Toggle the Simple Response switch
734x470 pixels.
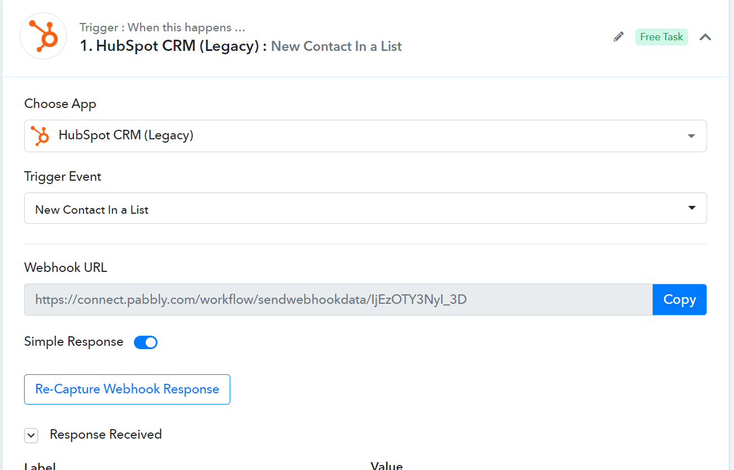[146, 342]
